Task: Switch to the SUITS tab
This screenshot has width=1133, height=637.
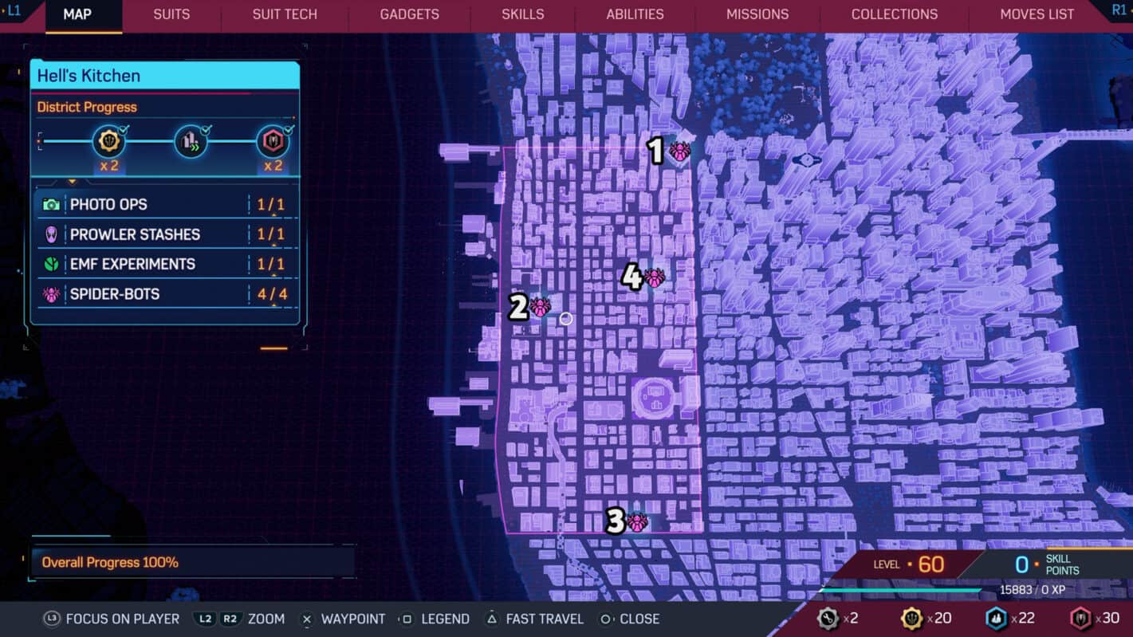Action: 171,14
